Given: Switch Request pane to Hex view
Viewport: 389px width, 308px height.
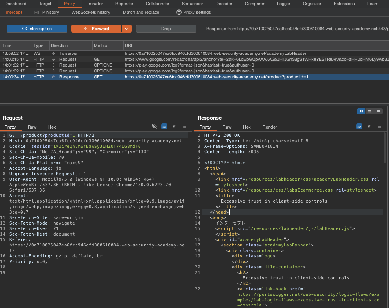Looking at the screenshot, I should click(x=52, y=127).
